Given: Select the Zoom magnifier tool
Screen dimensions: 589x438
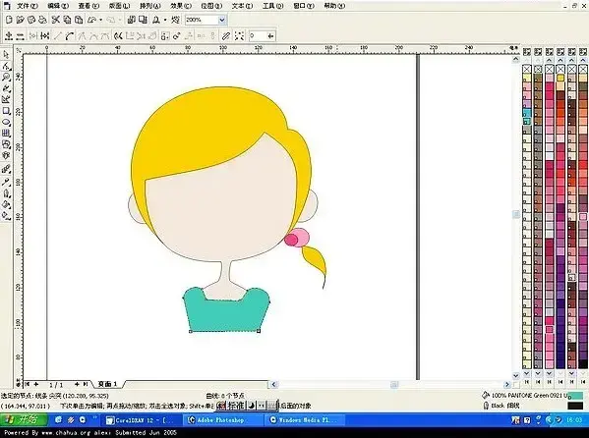Looking at the screenshot, I should [x=6, y=78].
